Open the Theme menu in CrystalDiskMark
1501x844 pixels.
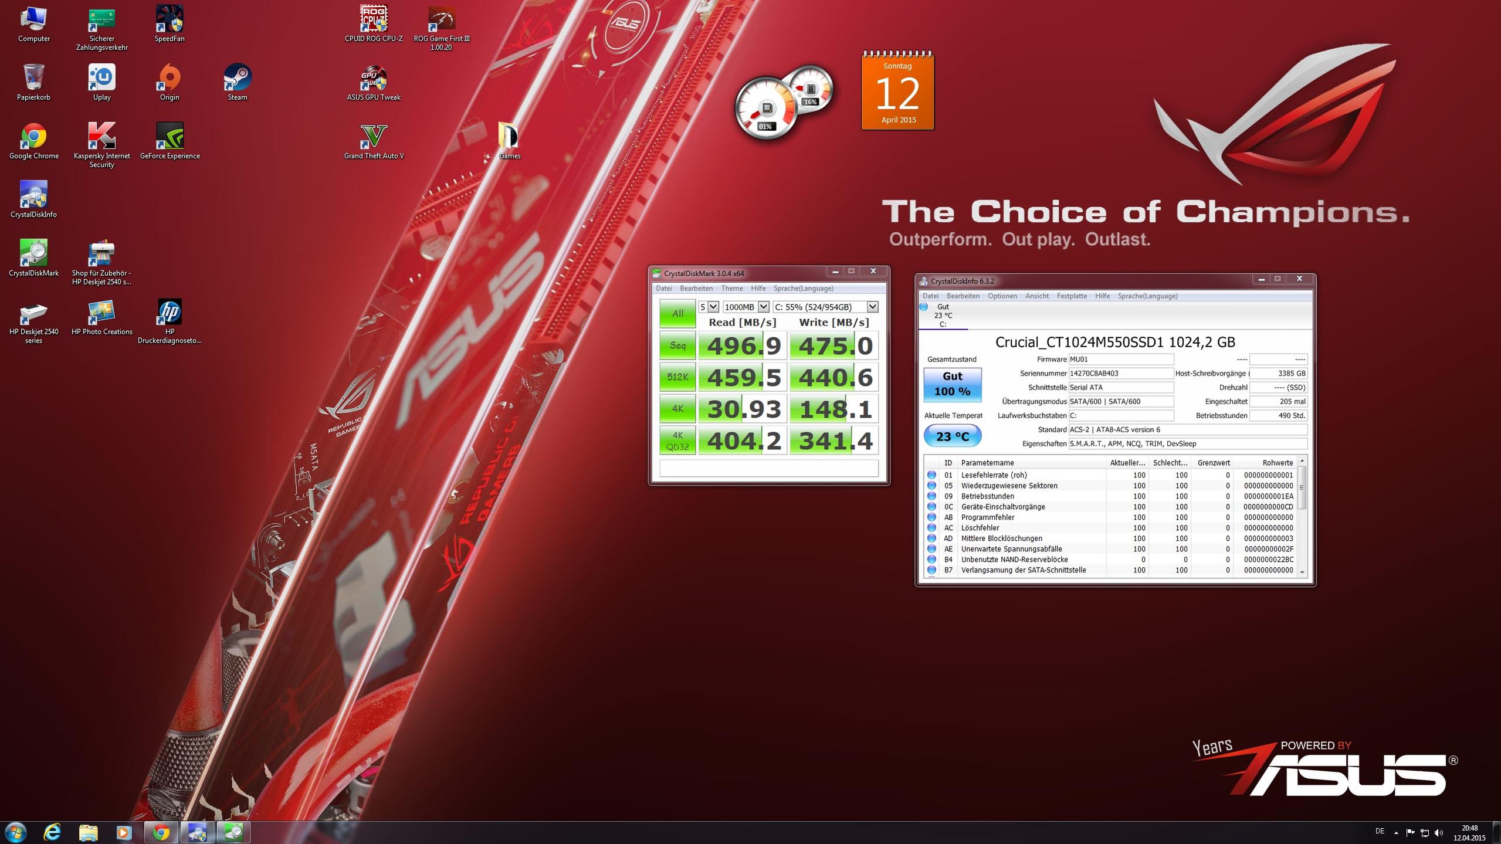pyautogui.click(x=731, y=288)
